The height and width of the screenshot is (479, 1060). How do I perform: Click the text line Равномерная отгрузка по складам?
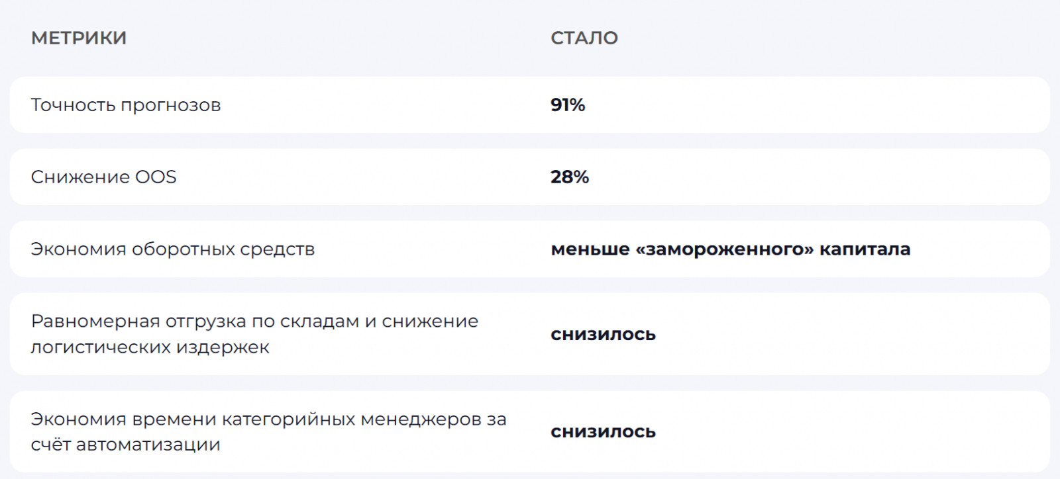pyautogui.click(x=254, y=322)
